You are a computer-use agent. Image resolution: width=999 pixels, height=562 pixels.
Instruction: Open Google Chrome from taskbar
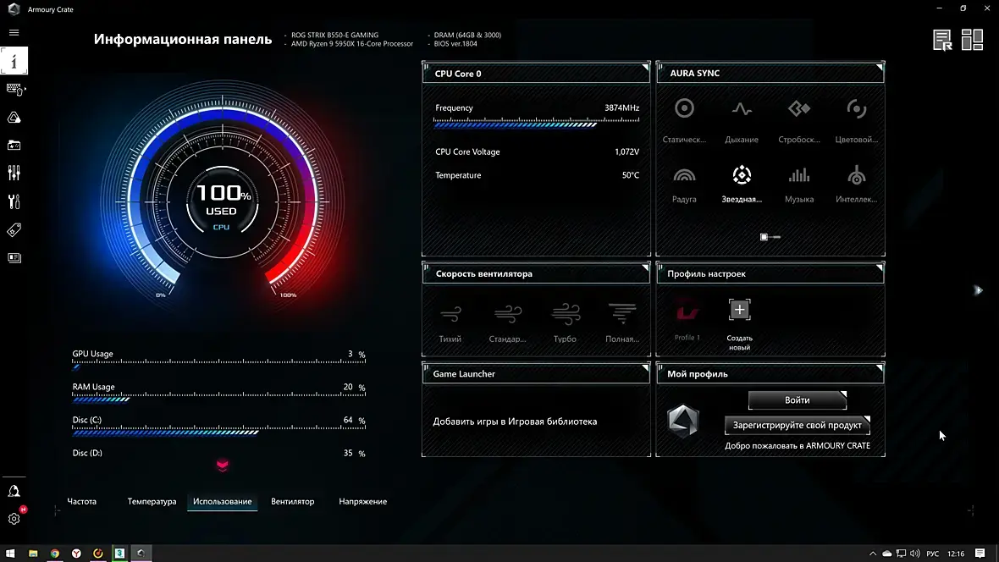[x=55, y=553]
